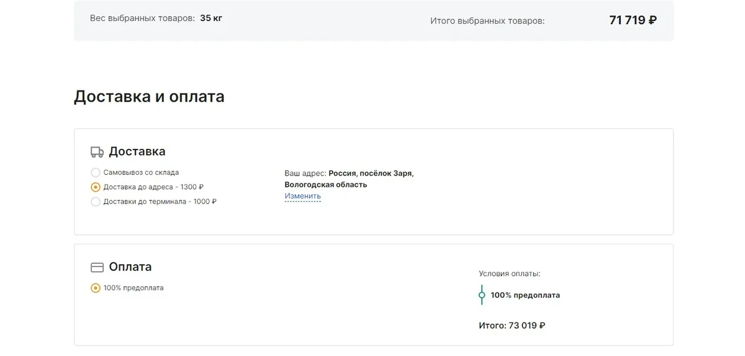Pick the 100% предоплата payment radio button

point(96,288)
